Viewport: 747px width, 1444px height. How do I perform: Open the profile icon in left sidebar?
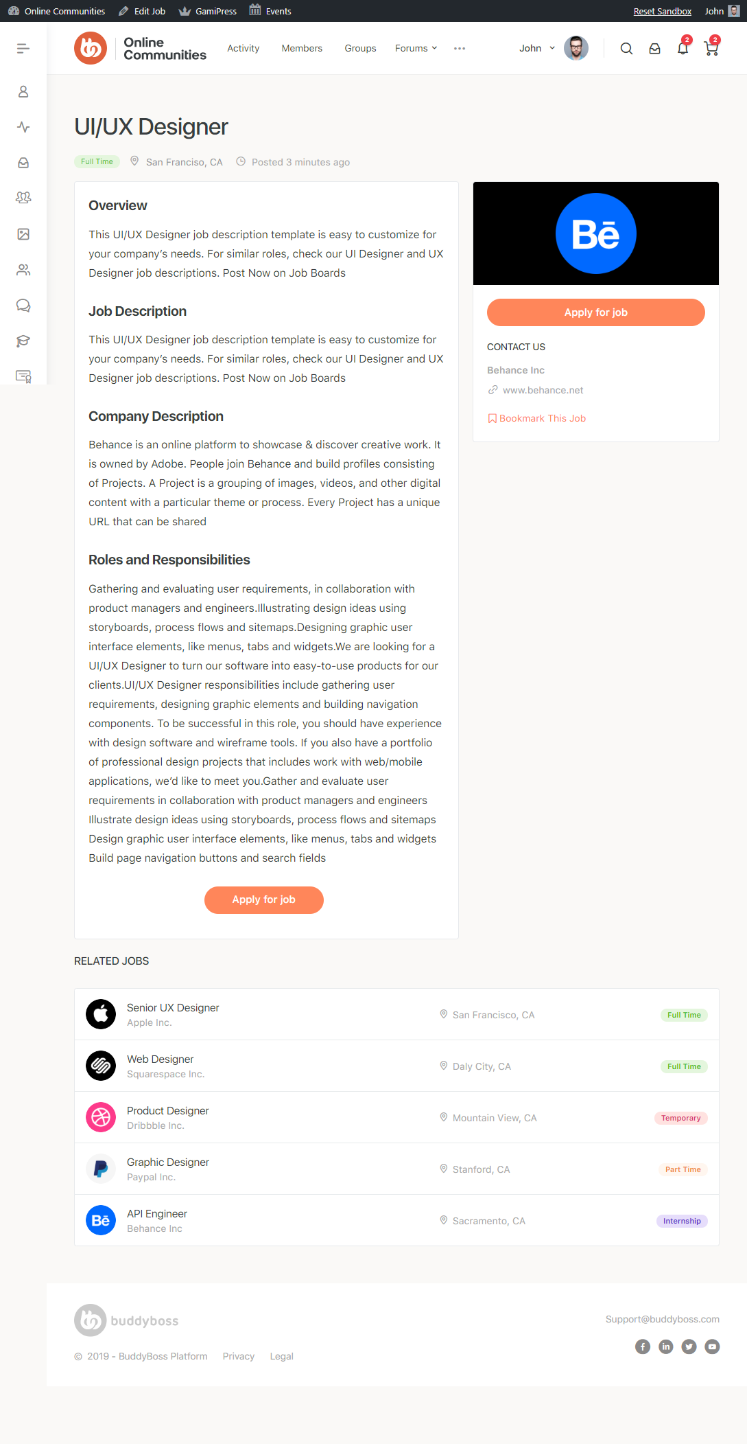(23, 91)
